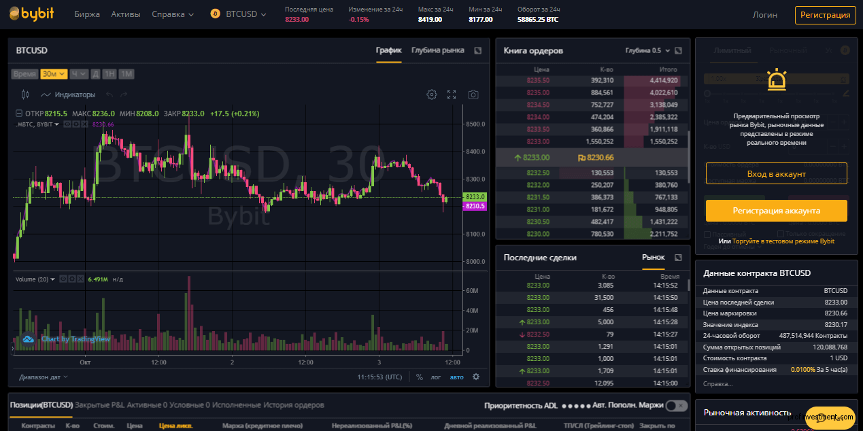This screenshot has width=863, height=431.
Task: Open .MBTC indicator settings
Action: click(76, 124)
